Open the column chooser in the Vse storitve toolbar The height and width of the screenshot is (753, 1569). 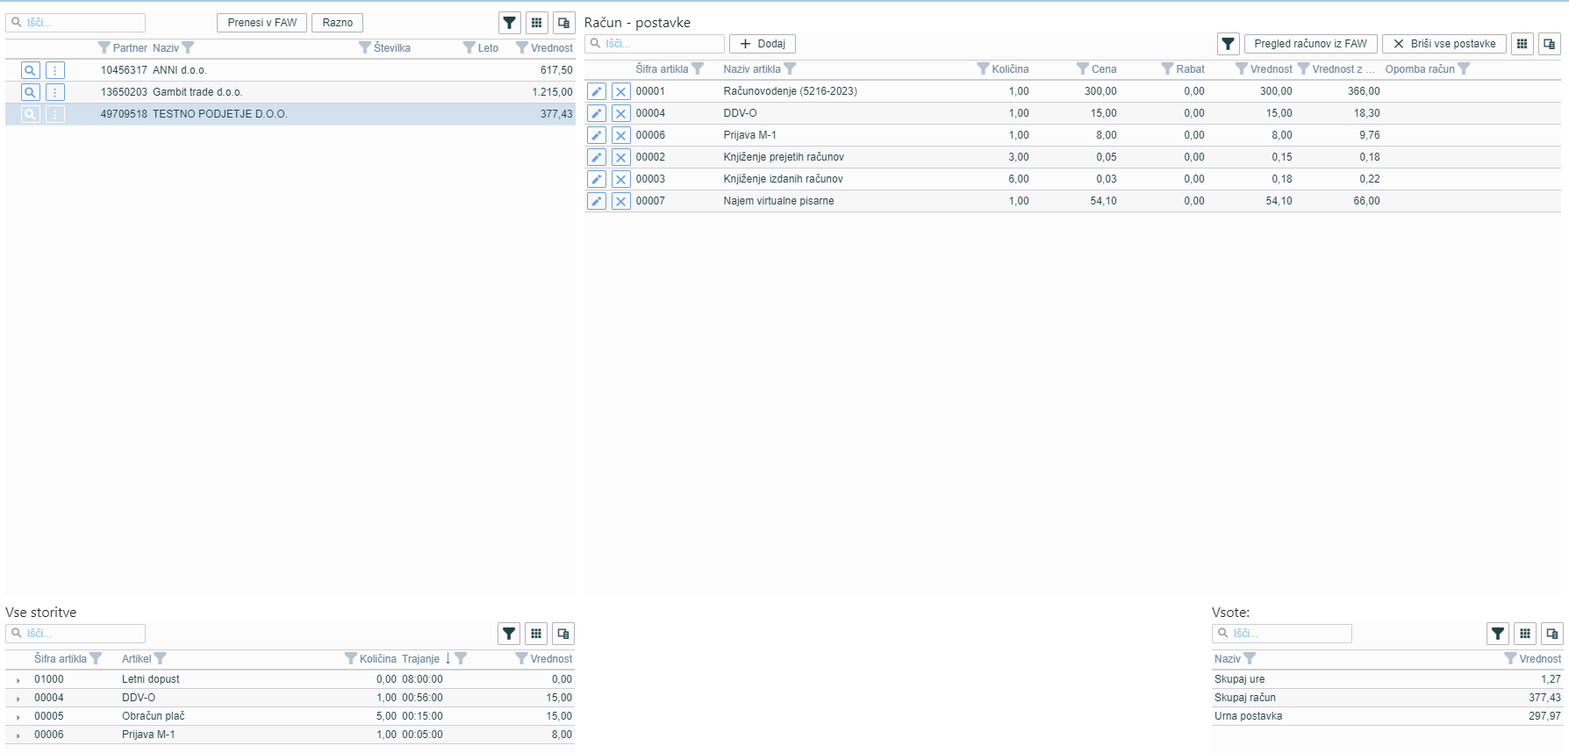click(537, 634)
